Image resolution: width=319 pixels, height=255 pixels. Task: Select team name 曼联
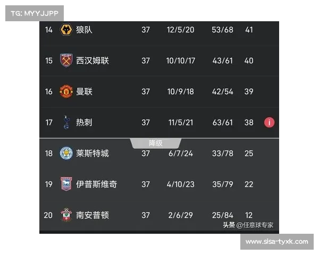[x=84, y=91]
